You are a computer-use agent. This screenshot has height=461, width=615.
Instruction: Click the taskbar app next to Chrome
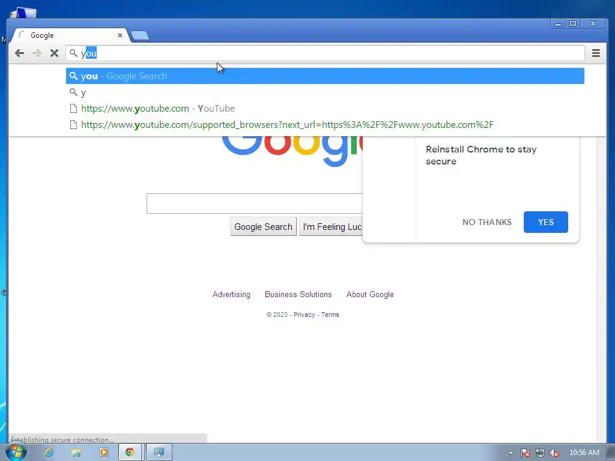pos(159,452)
